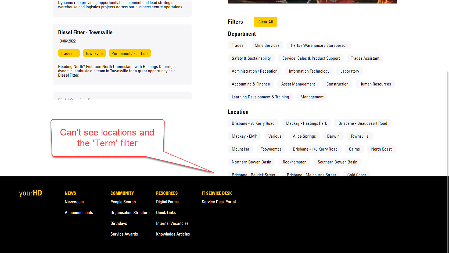Open the Organisation Structure link

[x=130, y=213]
